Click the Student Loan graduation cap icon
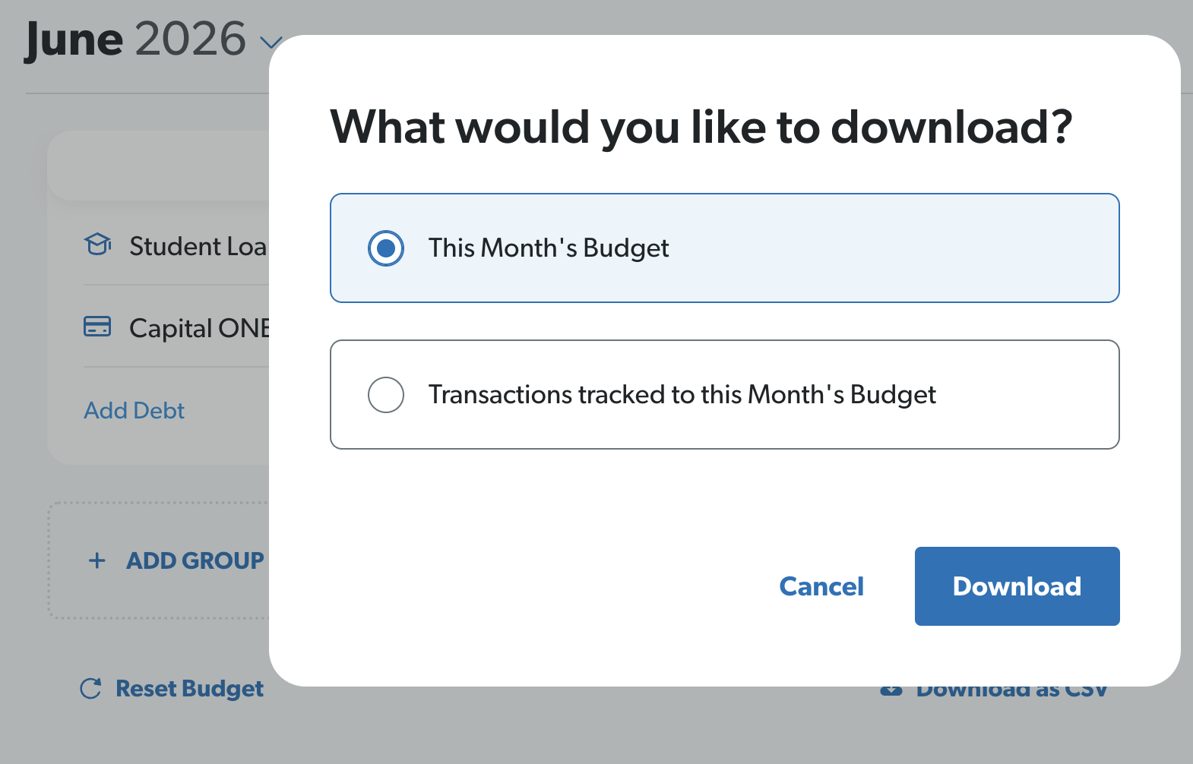Image resolution: width=1193 pixels, height=764 pixels. pos(97,245)
